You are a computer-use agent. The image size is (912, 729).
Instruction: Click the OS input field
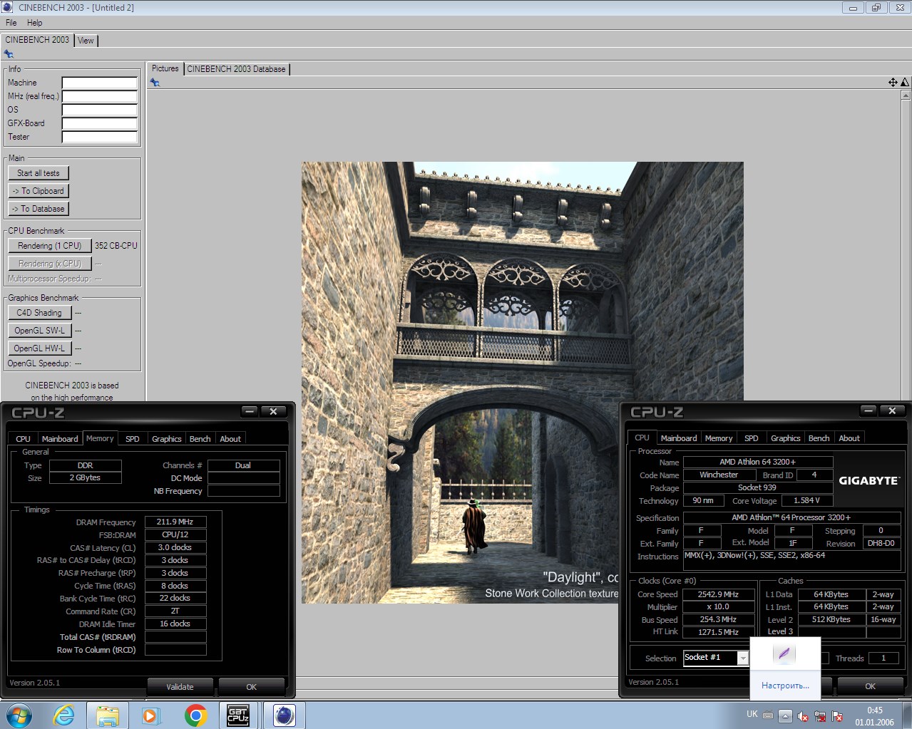pyautogui.click(x=100, y=110)
